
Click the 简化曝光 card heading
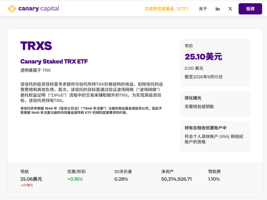point(193,98)
